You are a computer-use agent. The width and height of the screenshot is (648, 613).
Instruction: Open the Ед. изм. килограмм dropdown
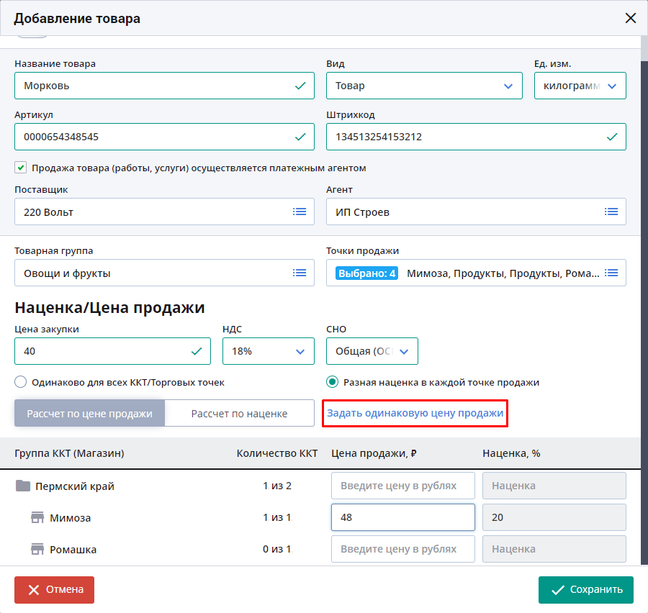(580, 86)
